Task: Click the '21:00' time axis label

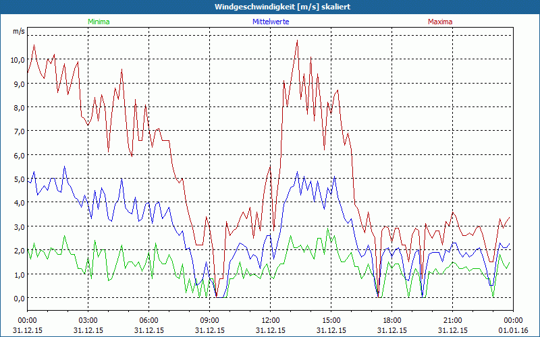Action: coord(452,321)
